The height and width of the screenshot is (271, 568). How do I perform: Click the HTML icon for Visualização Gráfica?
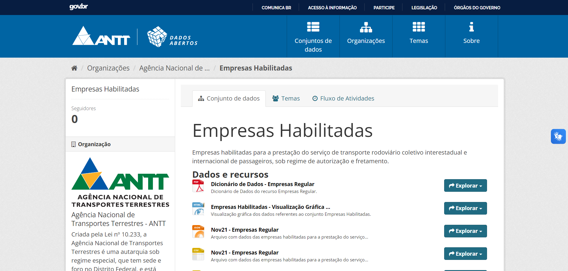tap(198, 209)
